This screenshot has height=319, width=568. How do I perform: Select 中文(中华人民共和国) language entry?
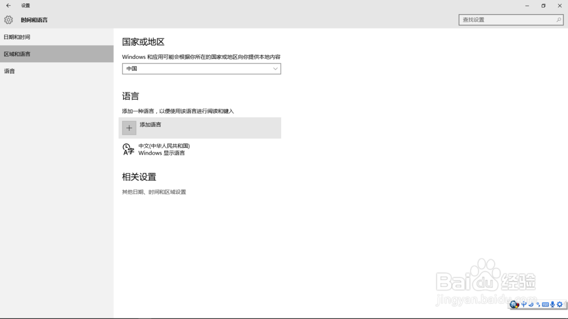(199, 149)
